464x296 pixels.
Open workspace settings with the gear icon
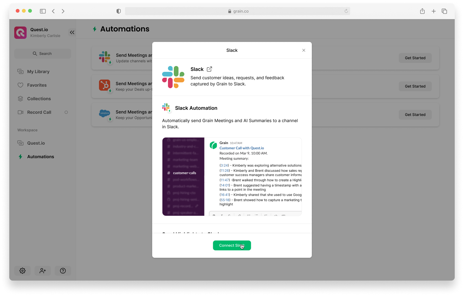click(x=22, y=271)
